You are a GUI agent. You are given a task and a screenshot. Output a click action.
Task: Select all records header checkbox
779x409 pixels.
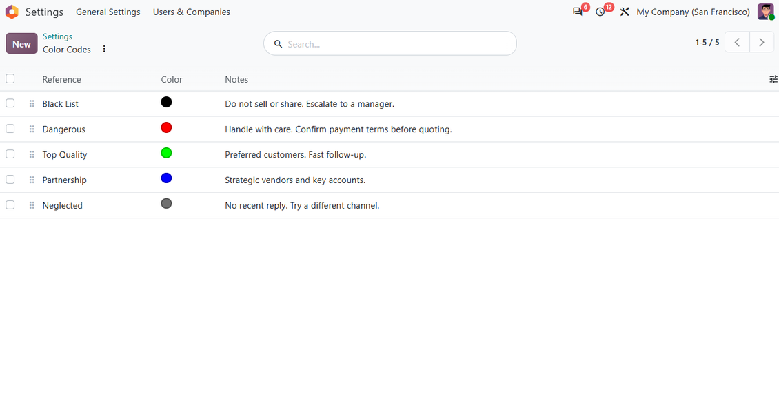pos(10,78)
